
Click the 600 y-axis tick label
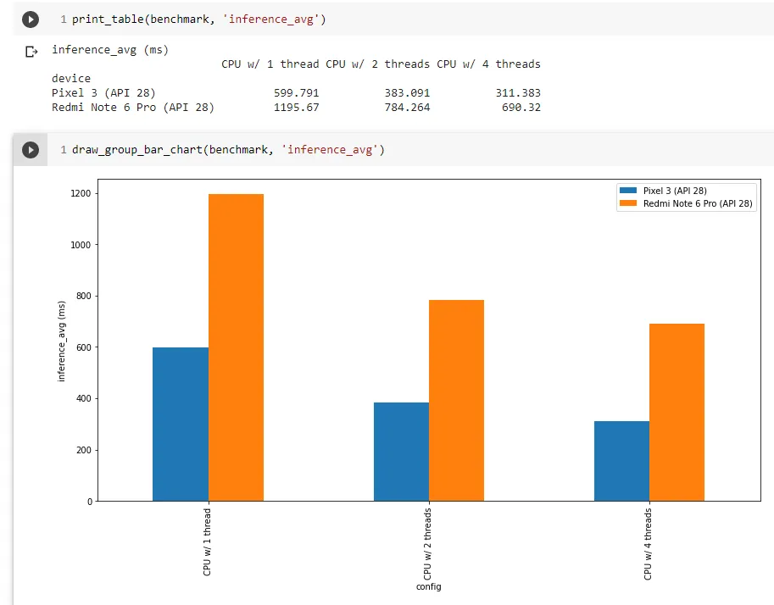84,347
